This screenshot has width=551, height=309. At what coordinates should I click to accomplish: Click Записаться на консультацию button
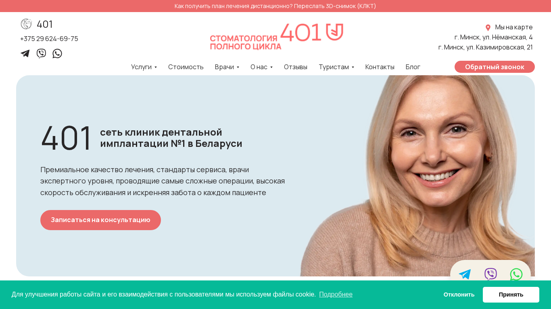tap(100, 220)
